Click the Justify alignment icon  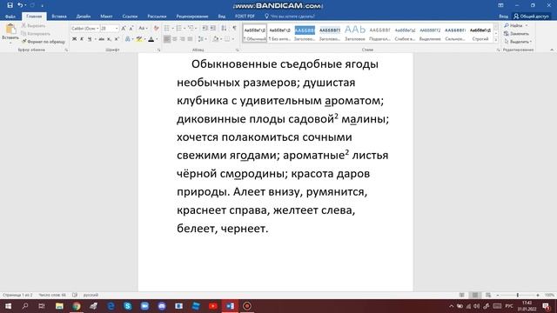[190, 39]
